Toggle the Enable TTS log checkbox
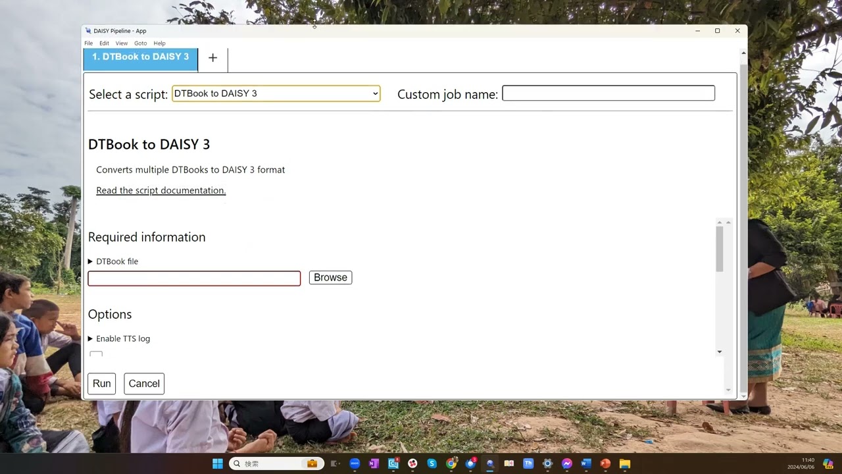 96,354
